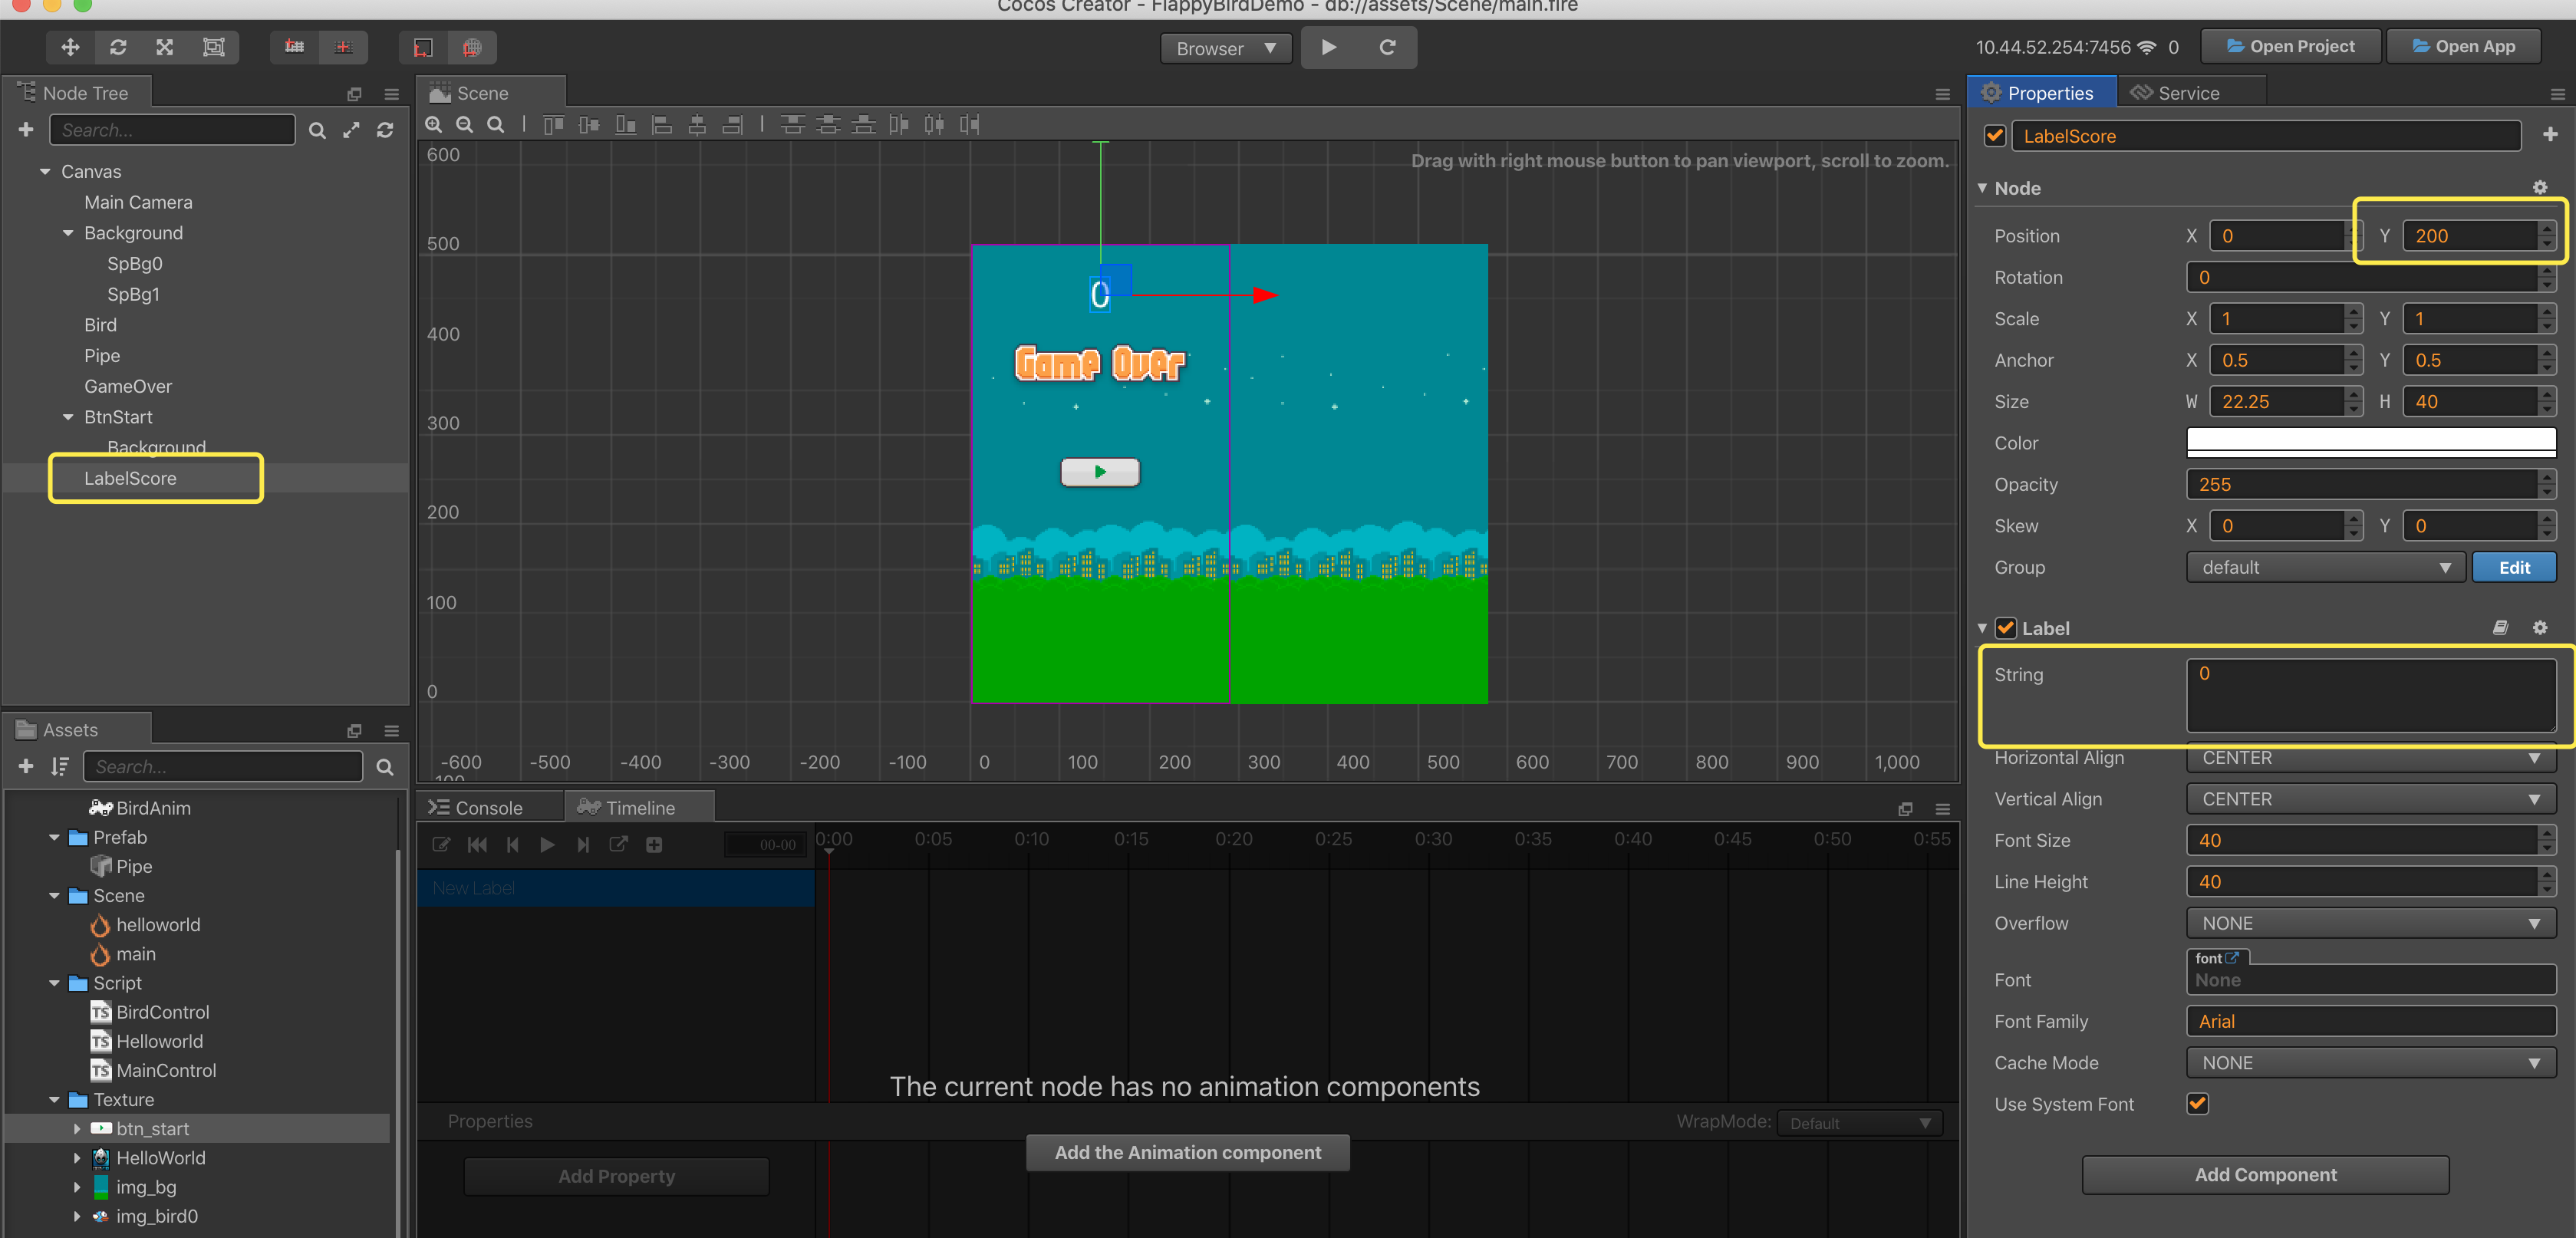Refresh the Node Tree panel
This screenshot has height=1238, width=2576.
(x=385, y=131)
